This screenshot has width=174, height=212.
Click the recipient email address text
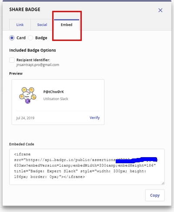[x=38, y=65]
